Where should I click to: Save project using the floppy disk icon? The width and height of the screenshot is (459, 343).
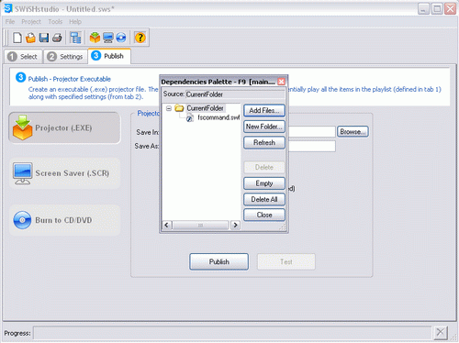pyautogui.click(x=44, y=38)
